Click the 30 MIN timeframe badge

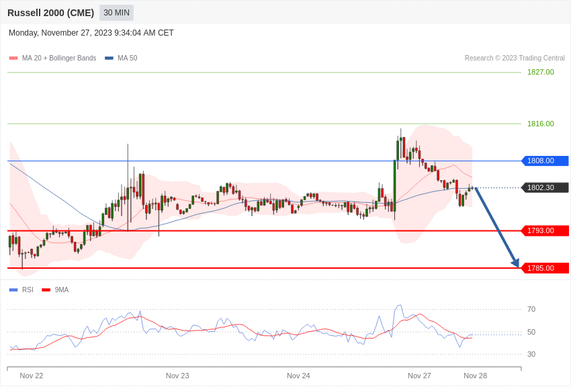pyautogui.click(x=116, y=13)
